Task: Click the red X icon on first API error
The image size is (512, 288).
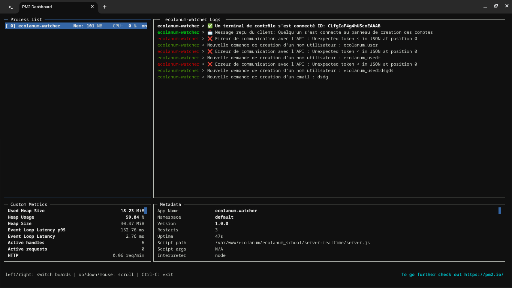Action: pos(210,39)
